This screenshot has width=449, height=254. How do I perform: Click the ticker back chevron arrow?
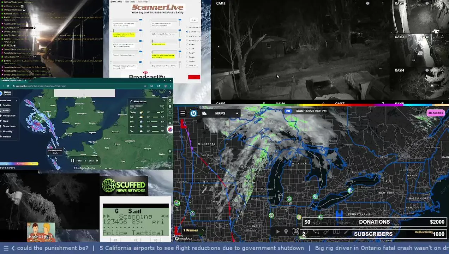(x=13, y=248)
